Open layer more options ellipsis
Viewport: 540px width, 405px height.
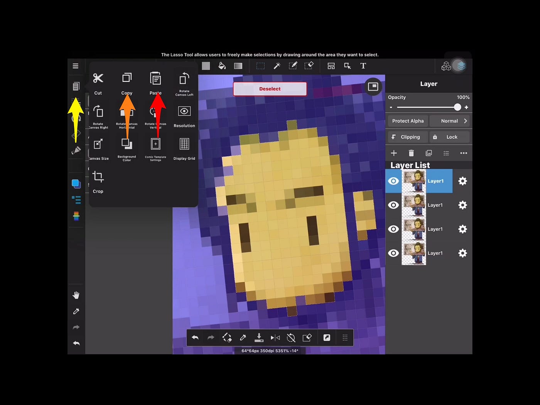click(464, 153)
